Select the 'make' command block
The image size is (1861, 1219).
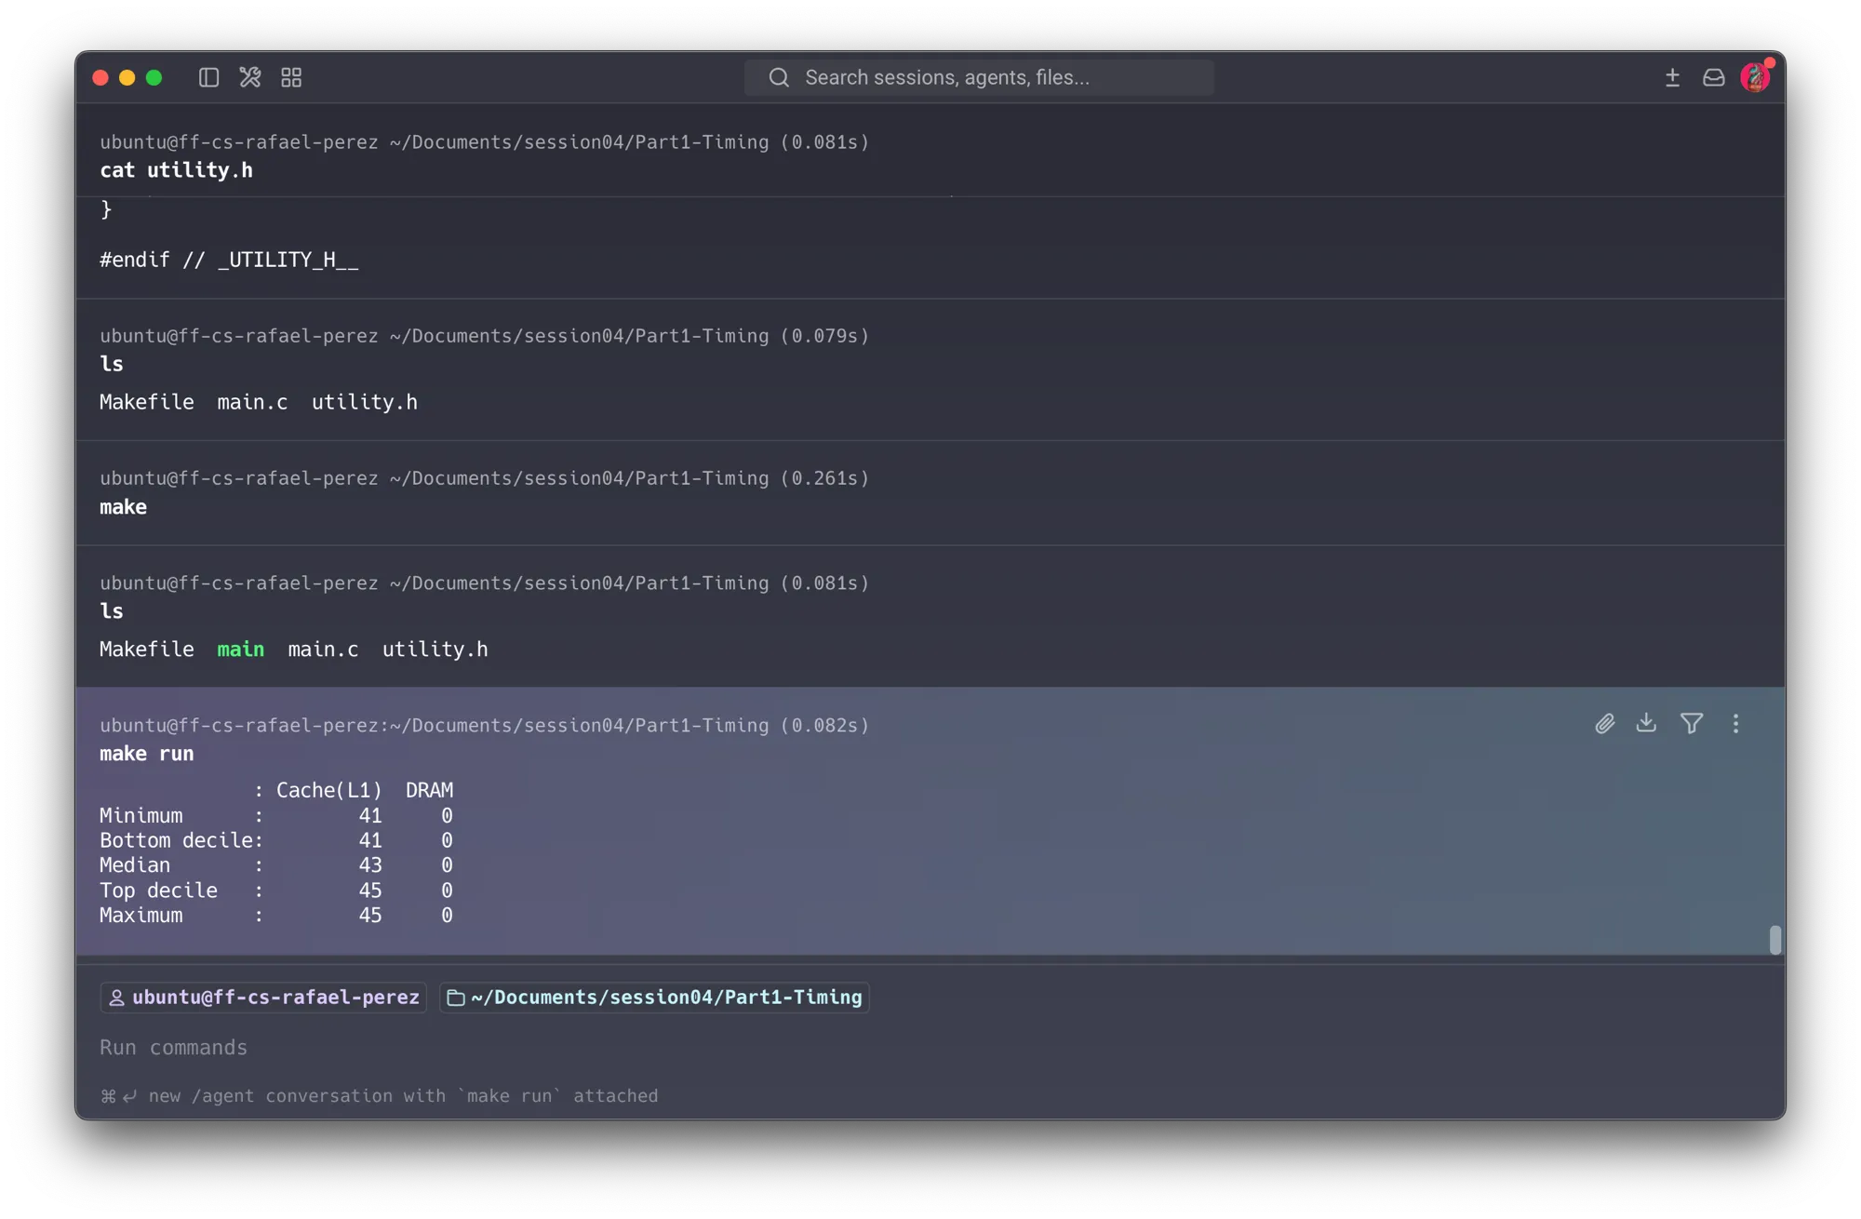tap(930, 493)
